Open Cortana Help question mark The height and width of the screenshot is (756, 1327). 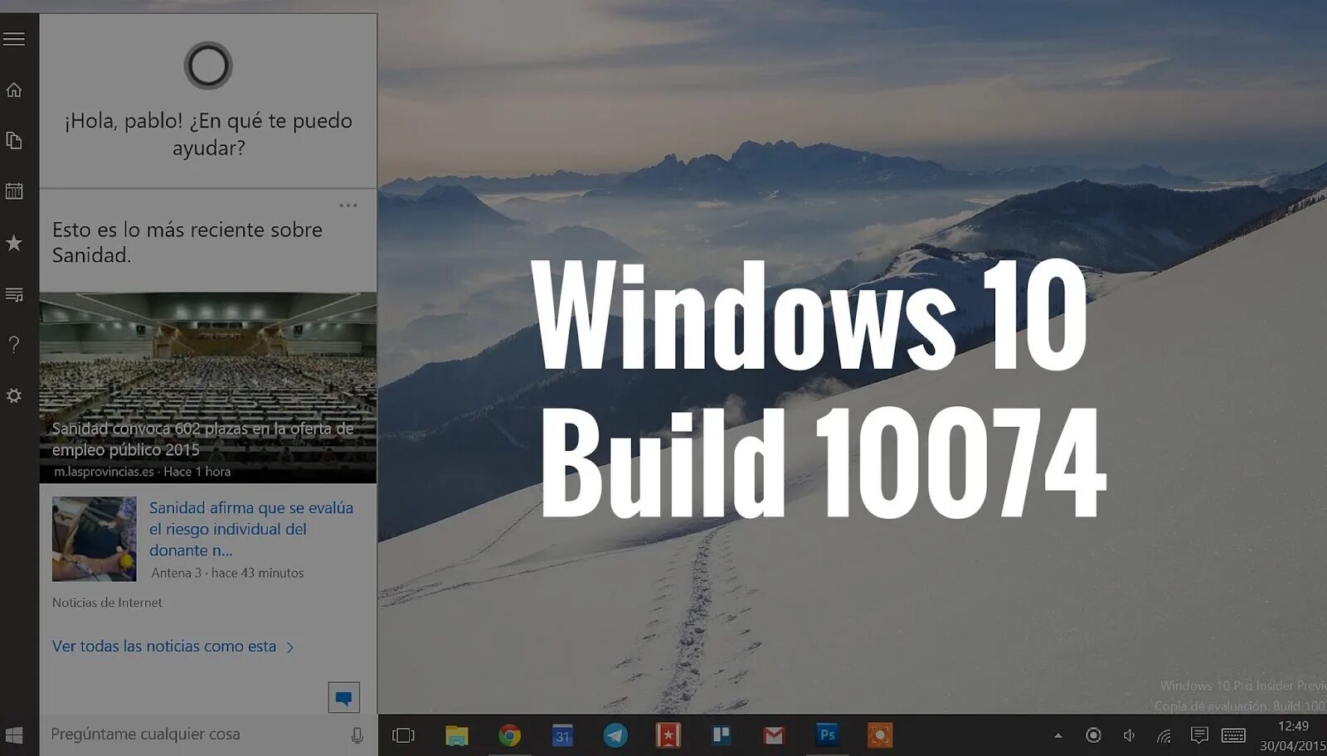click(x=14, y=345)
